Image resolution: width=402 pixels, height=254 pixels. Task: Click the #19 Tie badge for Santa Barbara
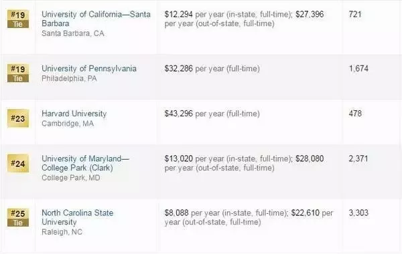[x=18, y=19]
